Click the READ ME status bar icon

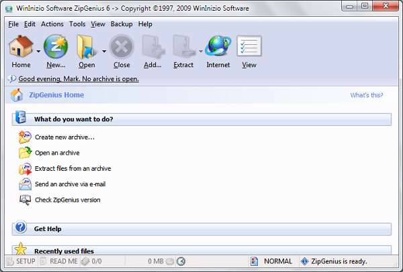pyautogui.click(x=44, y=261)
